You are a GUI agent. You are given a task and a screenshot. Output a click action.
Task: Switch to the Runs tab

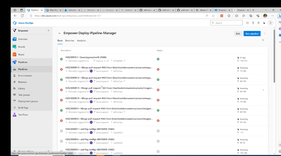tap(60, 41)
